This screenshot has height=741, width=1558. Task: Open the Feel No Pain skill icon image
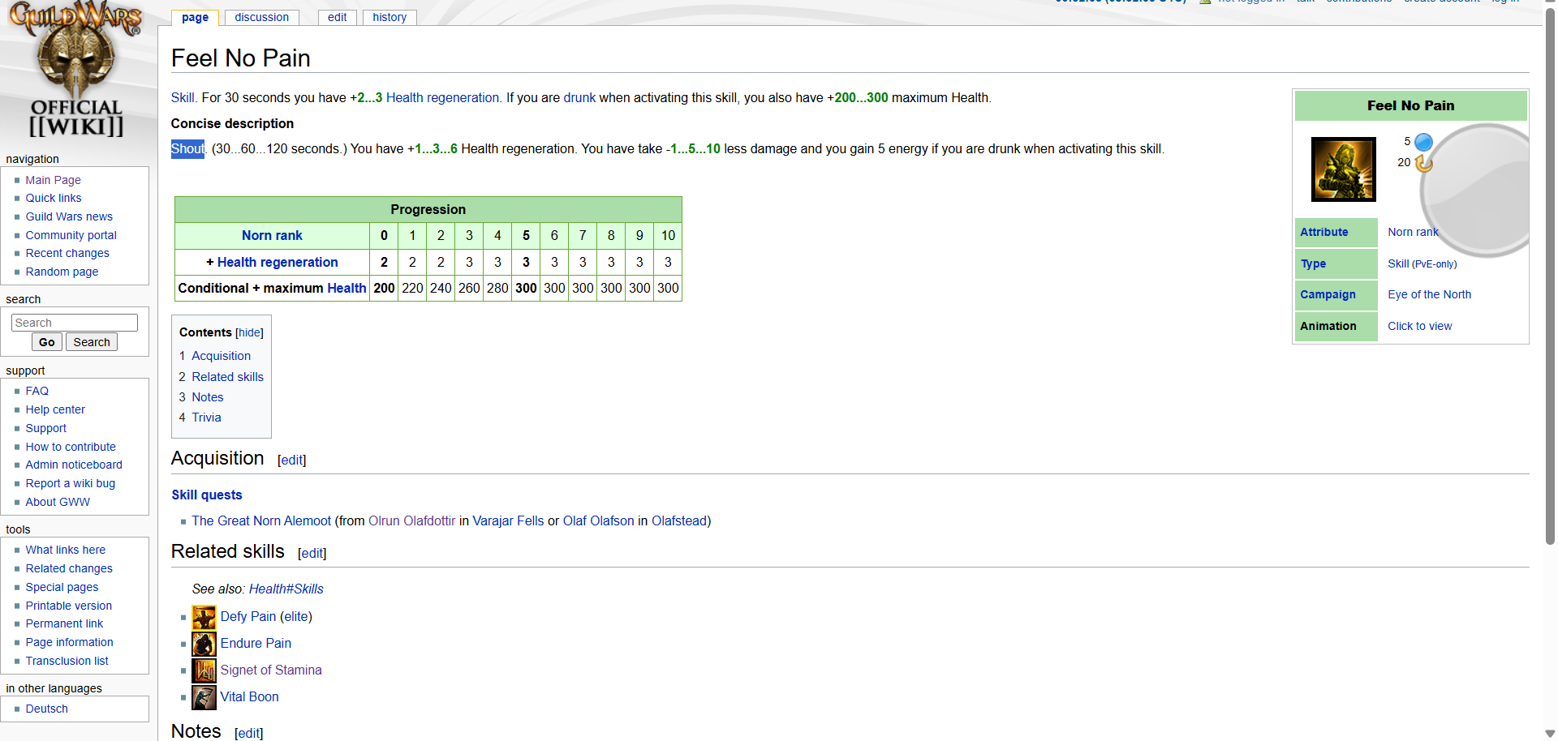coord(1343,169)
